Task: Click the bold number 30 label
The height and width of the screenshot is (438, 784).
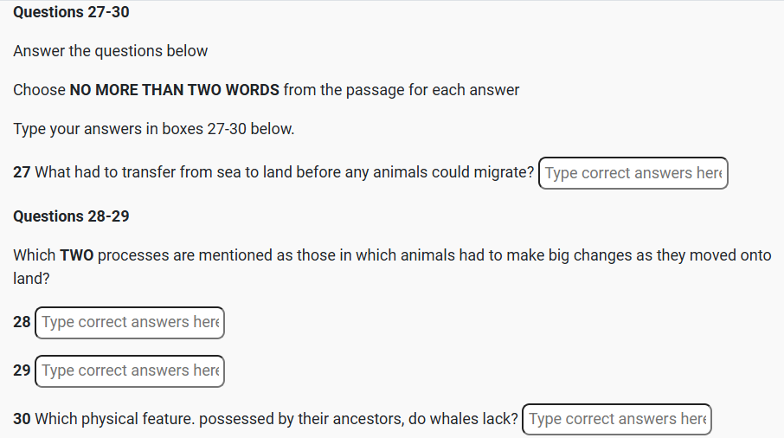Action: (22, 419)
